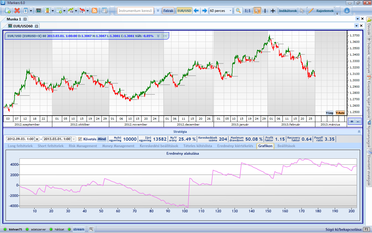The image size is (372, 233).
Task: Open dropdown next to top gainers icon
Action: click(x=76, y=11)
